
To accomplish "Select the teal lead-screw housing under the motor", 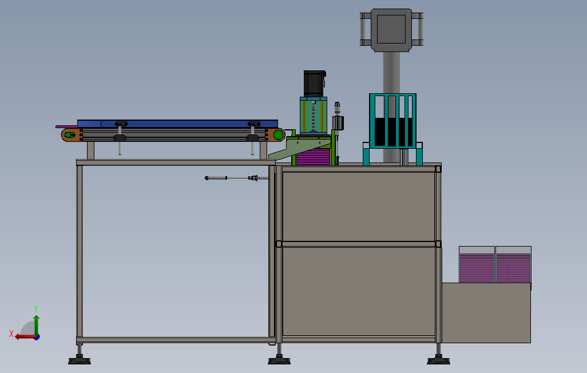I will point(314,115).
